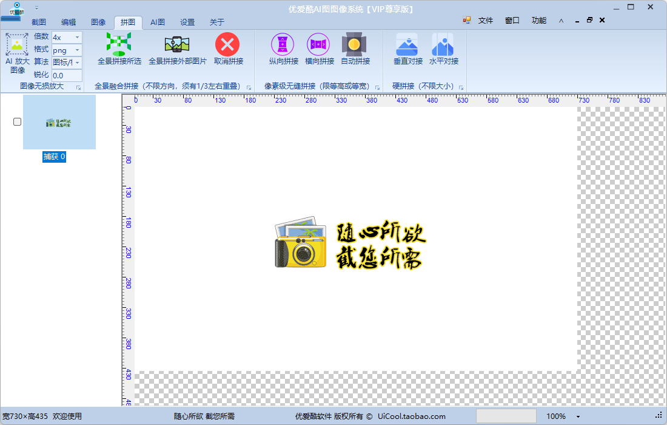667x425 pixels.
Task: Switch to the 设置 tab
Action: point(187,22)
